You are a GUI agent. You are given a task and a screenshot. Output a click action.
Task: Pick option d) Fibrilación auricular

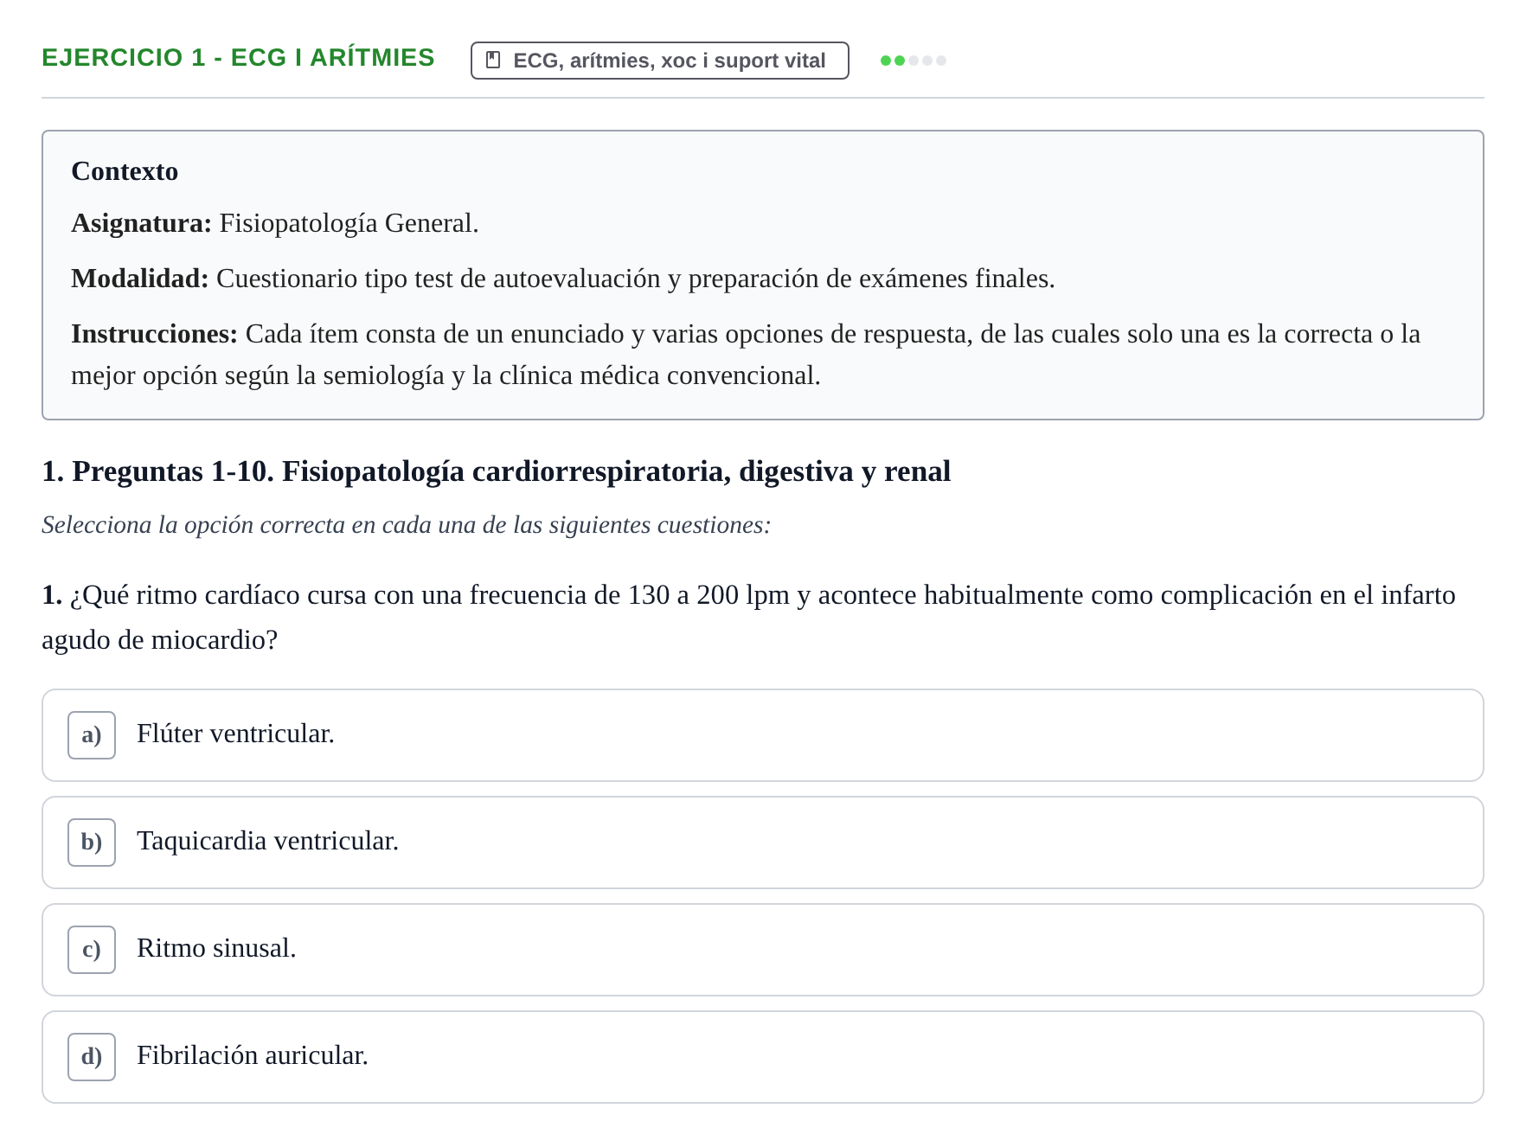click(x=762, y=1057)
